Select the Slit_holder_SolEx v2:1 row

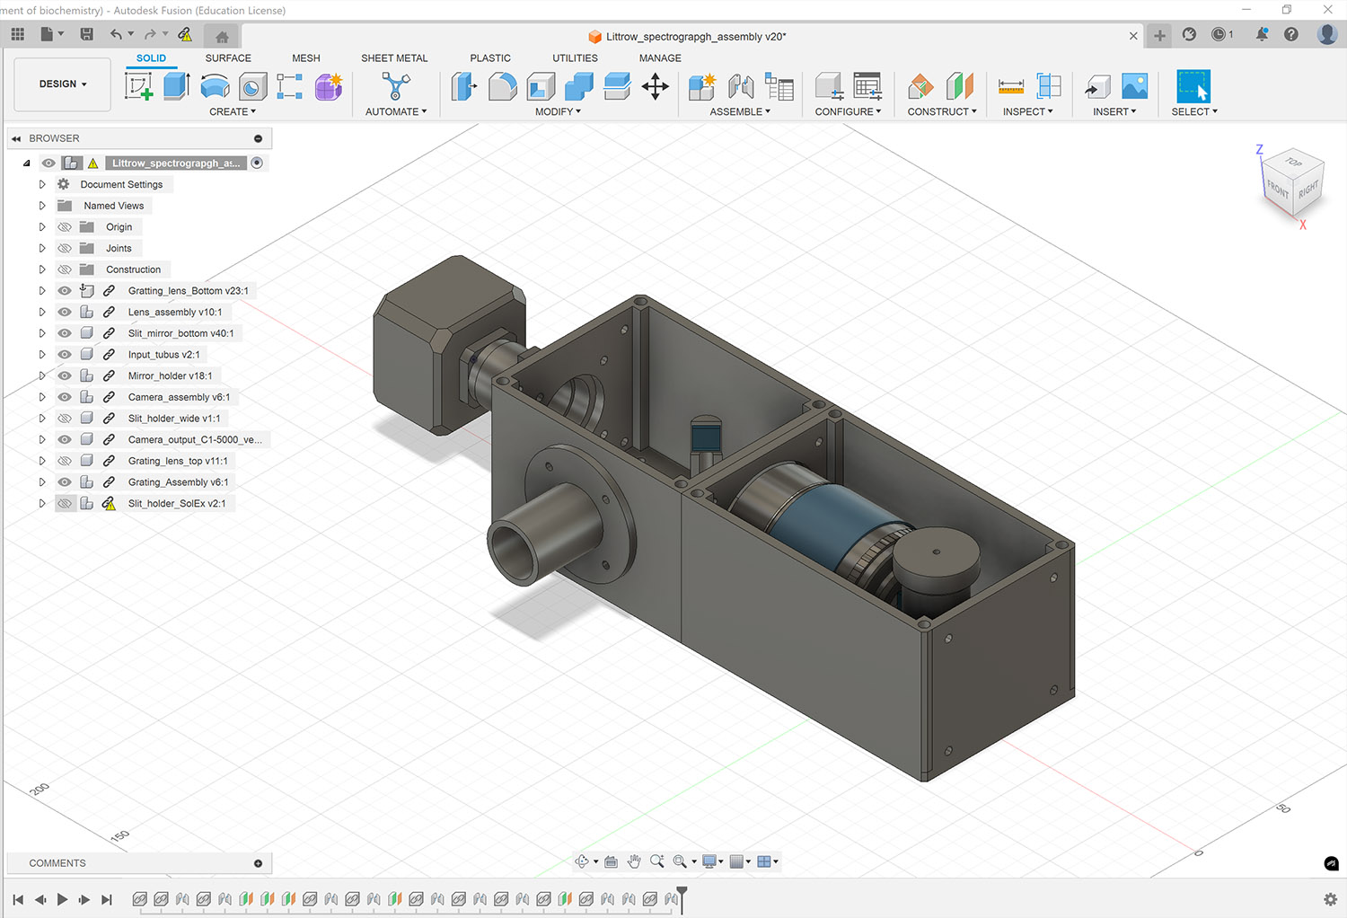tap(177, 504)
